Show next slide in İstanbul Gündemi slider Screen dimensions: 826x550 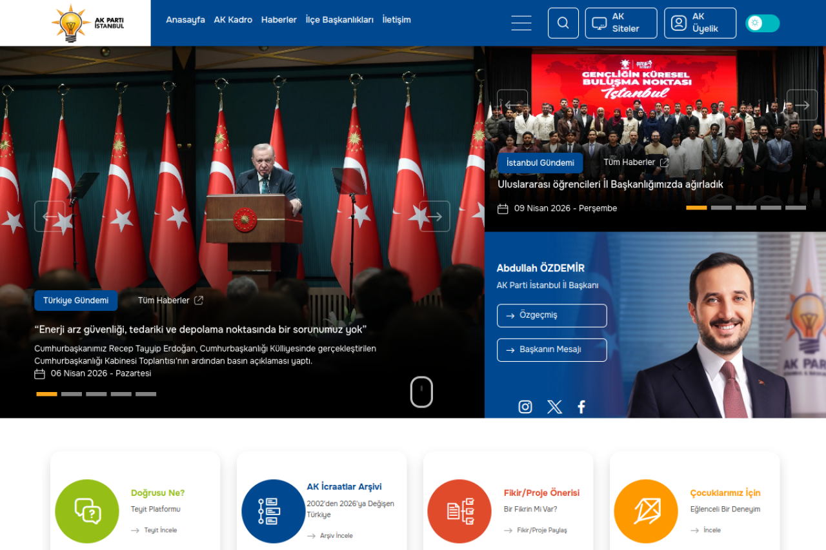pyautogui.click(x=802, y=105)
